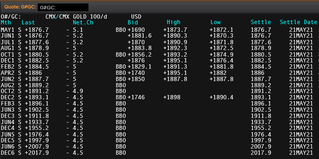Image resolution: width=319 pixels, height=159 pixels.
Task: Click the 0#GC: quote input field
Action: click(x=62, y=7)
